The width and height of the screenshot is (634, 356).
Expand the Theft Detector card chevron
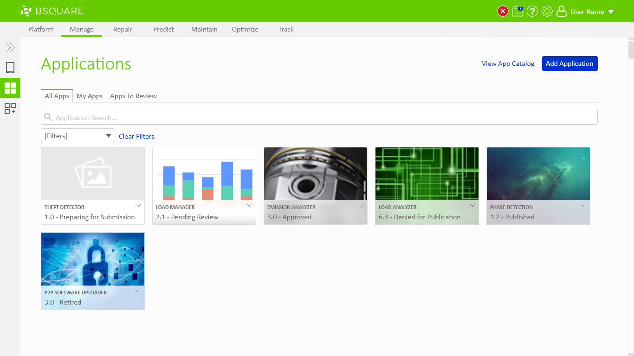(x=138, y=205)
